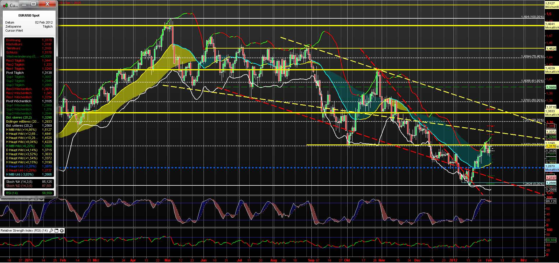
Task: Open RSI settings via the wrench icon
Action: tap(51, 230)
